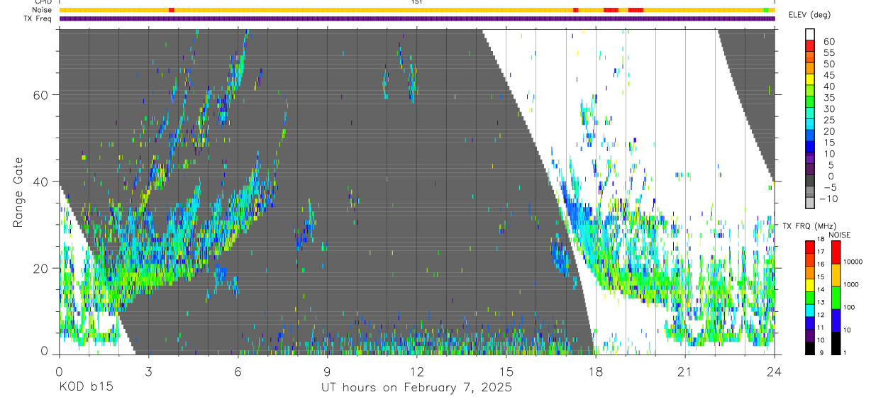Click ELEV colorbar label '55'
The image size is (871, 402).
pos(828,52)
